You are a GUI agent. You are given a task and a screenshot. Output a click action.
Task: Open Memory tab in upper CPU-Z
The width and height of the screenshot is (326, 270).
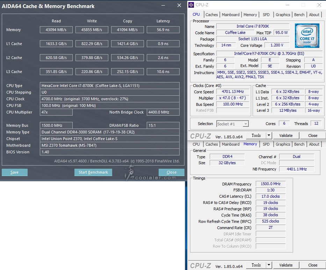coord(250,15)
